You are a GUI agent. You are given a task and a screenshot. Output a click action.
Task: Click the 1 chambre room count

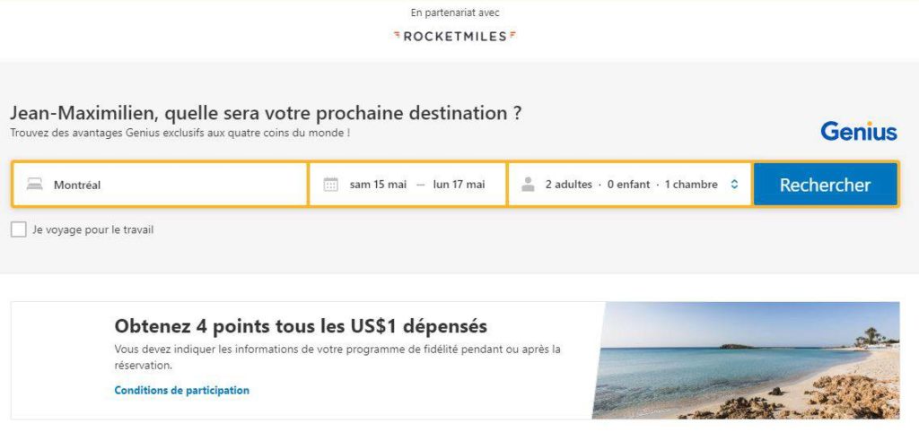(691, 185)
